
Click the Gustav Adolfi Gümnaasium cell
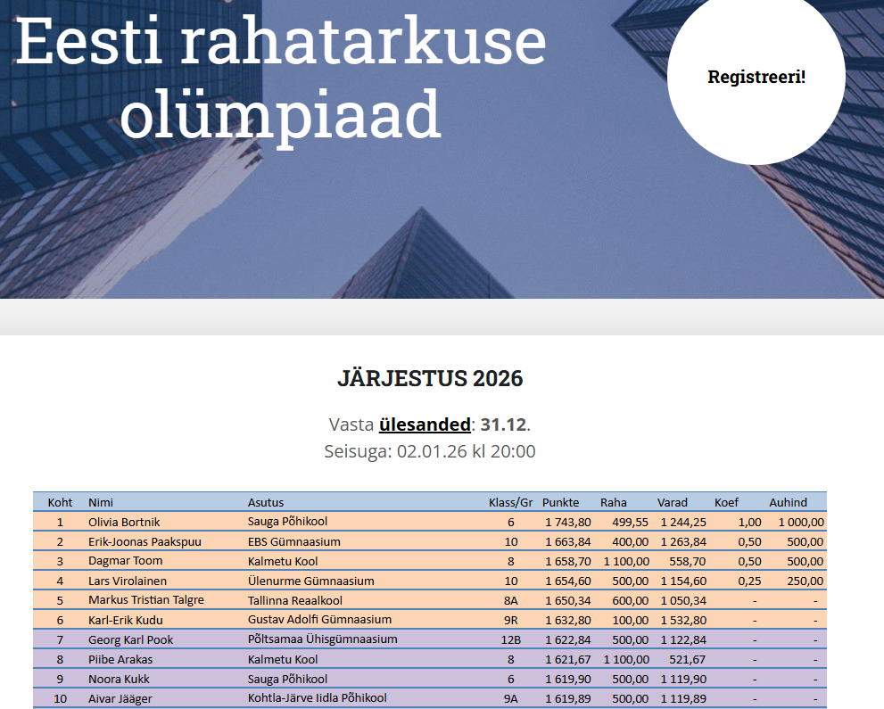click(319, 620)
